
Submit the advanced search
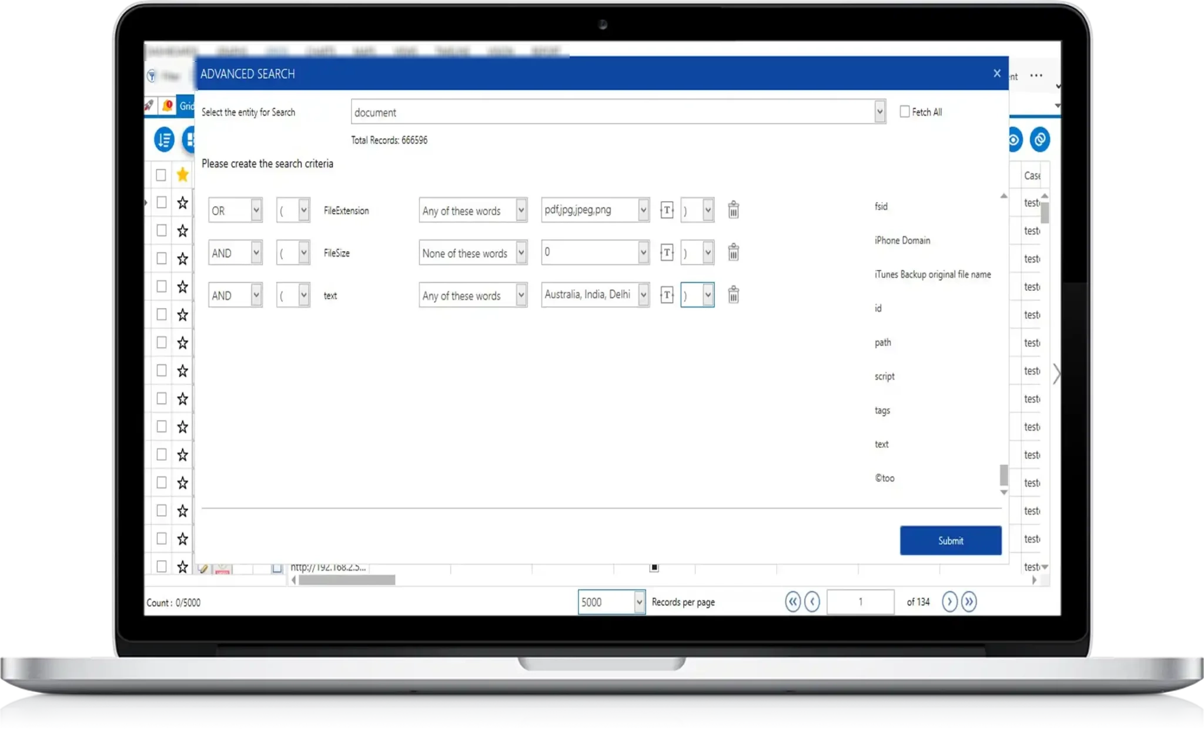(950, 540)
